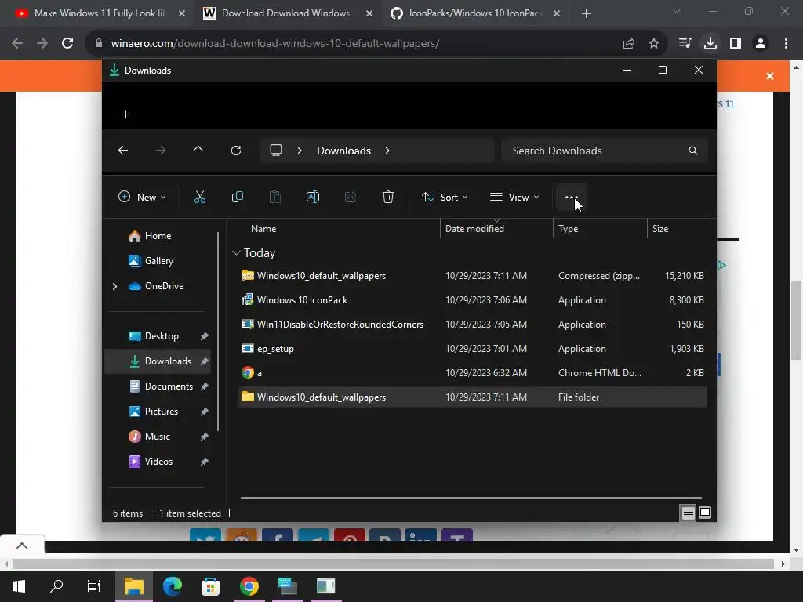This screenshot has width=803, height=602.
Task: Click the Cut scissors icon in Explorer toolbar
Action: tap(200, 197)
